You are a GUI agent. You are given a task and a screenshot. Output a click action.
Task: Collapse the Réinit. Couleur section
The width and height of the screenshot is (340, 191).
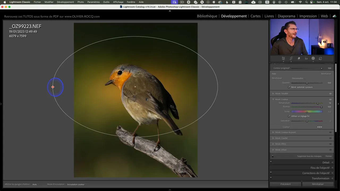point(273,99)
